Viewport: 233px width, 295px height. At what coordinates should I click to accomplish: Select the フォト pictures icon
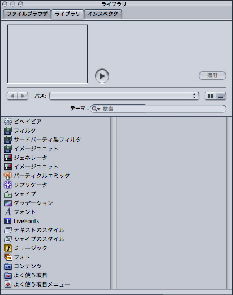click(x=8, y=257)
